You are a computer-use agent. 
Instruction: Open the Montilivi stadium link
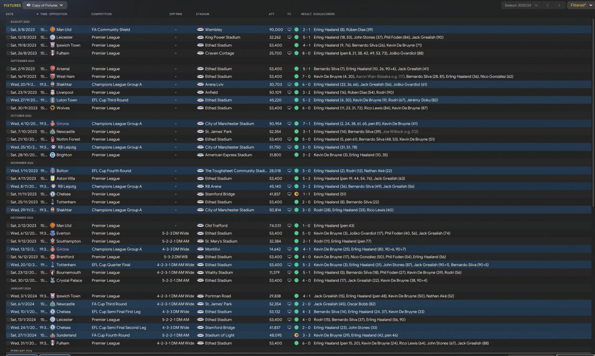(x=212, y=249)
